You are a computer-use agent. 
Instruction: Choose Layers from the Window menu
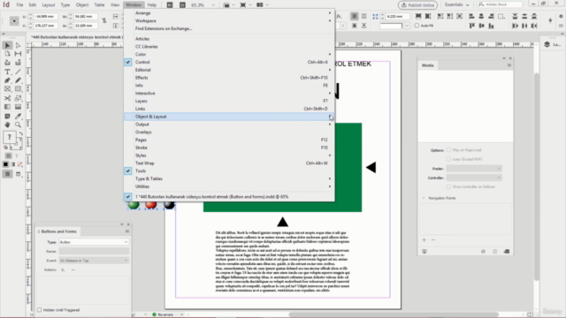tap(229, 101)
